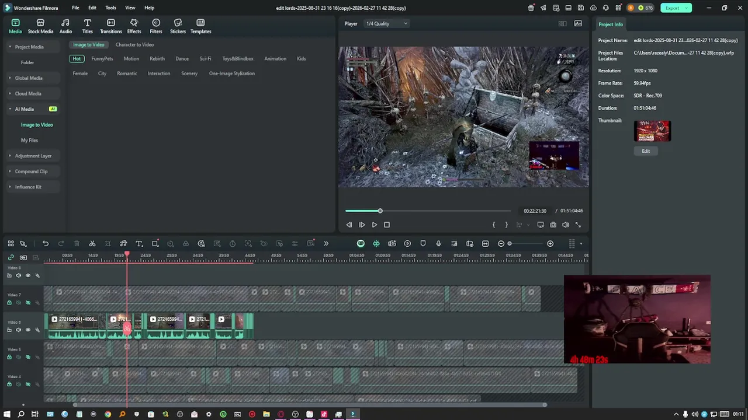The image size is (748, 420).
Task: Mute the Video 6 track
Action: [19, 330]
